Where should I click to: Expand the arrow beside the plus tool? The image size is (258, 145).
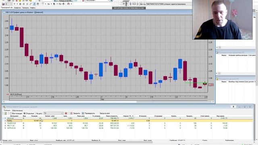pyautogui.click(x=17, y=4)
